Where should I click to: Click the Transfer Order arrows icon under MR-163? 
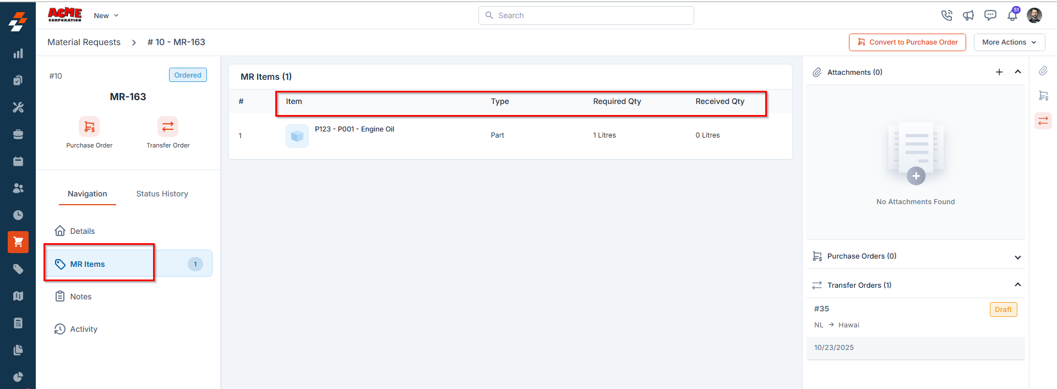(x=168, y=127)
